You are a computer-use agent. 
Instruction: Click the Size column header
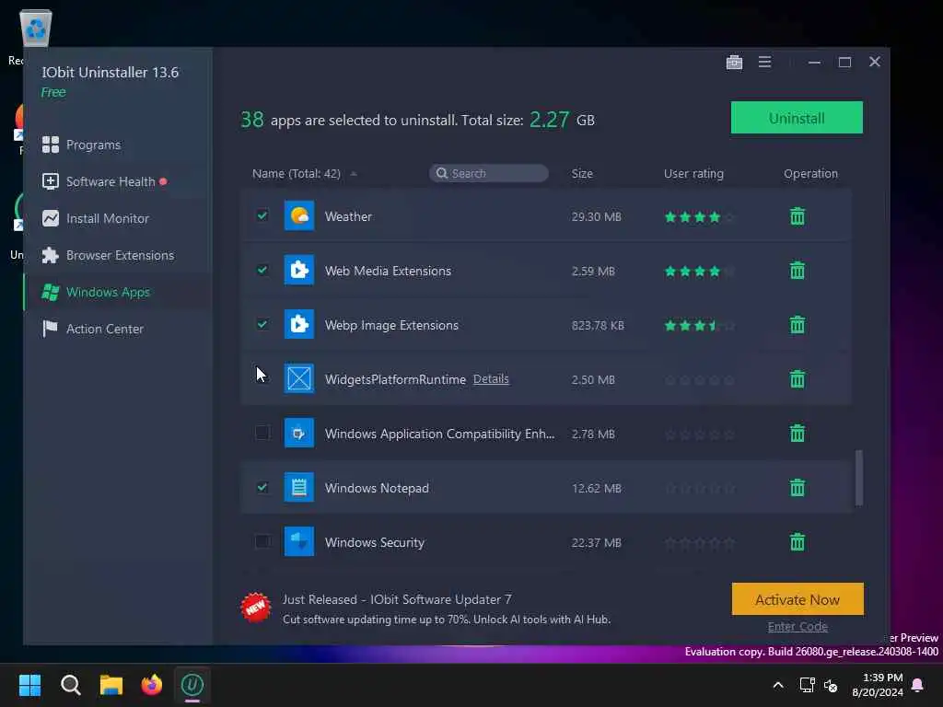582,173
